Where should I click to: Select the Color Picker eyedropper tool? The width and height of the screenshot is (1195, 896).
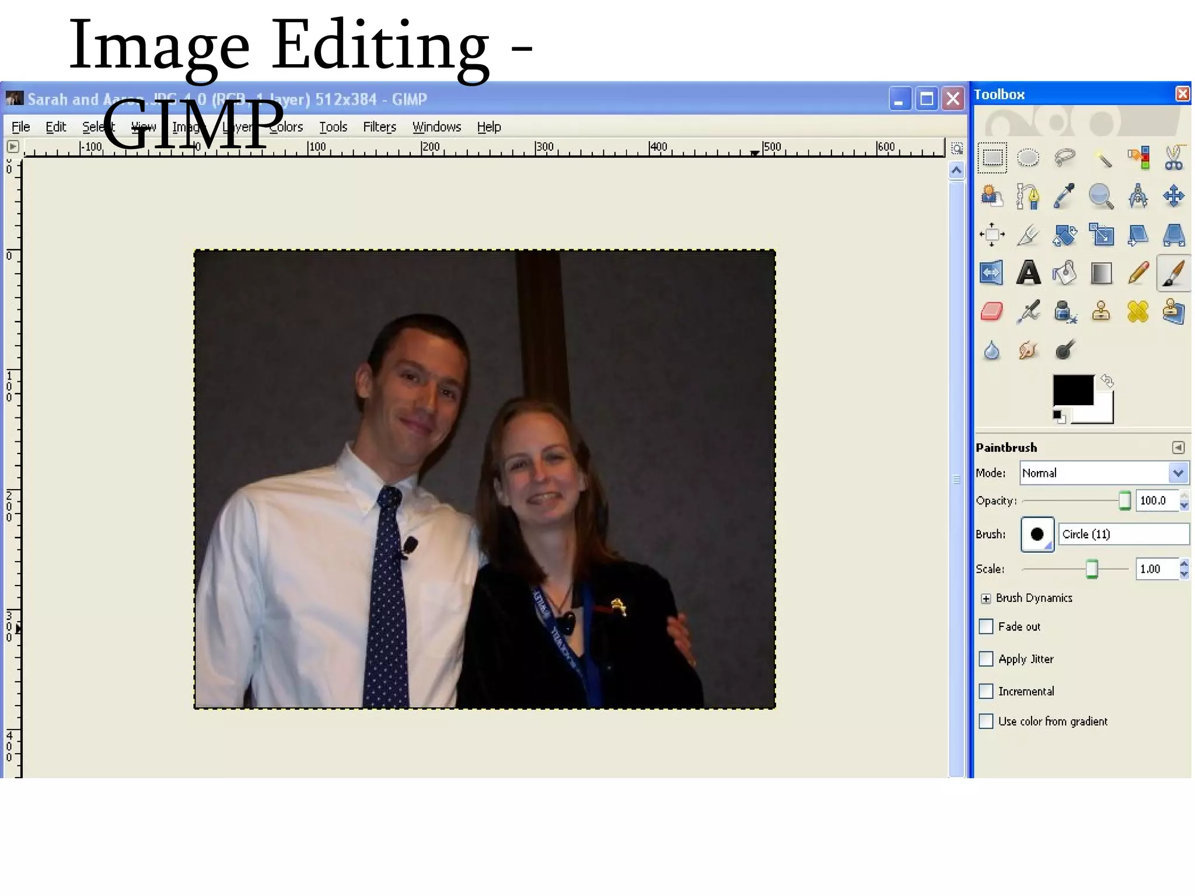[x=1065, y=196]
